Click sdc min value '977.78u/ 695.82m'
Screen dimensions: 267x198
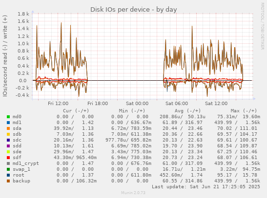[x=128, y=140]
